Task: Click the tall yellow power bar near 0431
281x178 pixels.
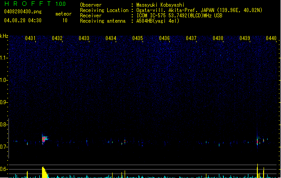Action: 45,172
